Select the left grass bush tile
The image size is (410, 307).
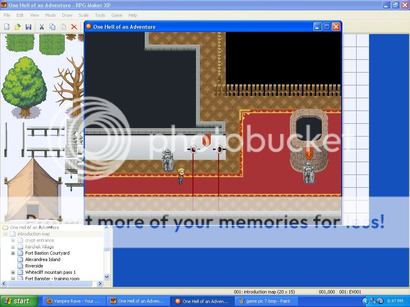point(20,43)
